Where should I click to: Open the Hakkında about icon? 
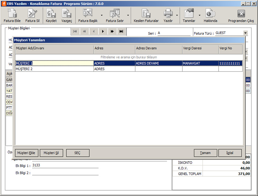pyautogui.click(x=211, y=13)
